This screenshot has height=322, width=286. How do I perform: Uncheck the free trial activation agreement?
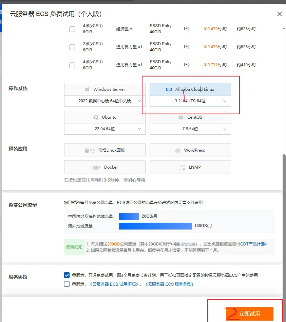tap(67, 275)
